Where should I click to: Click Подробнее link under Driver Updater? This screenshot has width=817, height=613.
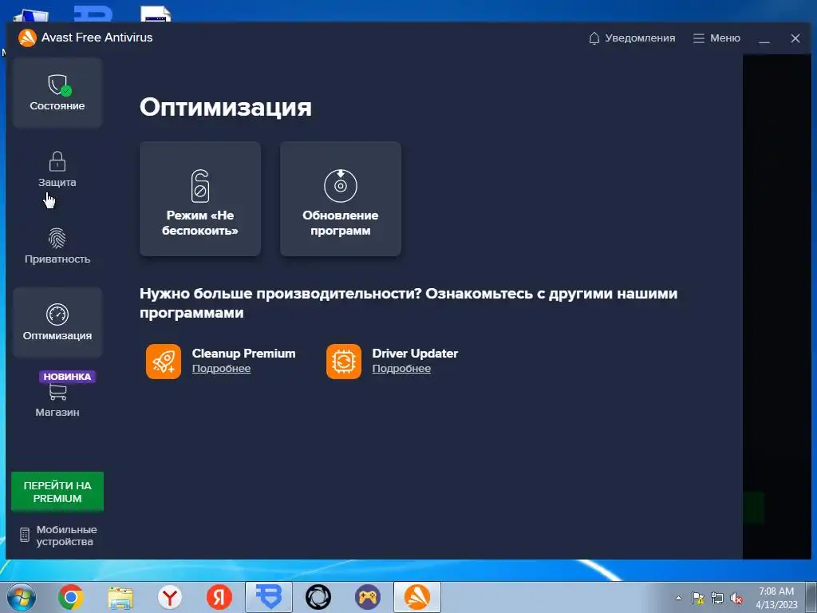tap(401, 369)
